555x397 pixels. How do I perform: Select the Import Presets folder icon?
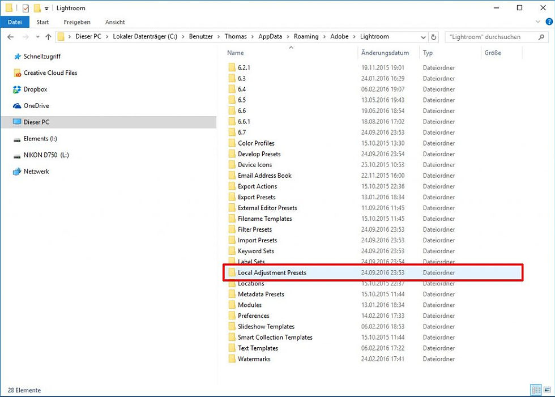pyautogui.click(x=232, y=240)
